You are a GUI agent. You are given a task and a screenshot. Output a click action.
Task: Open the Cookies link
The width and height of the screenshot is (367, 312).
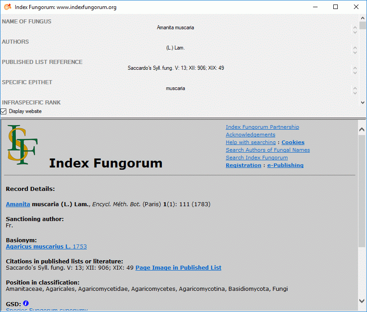click(293, 142)
